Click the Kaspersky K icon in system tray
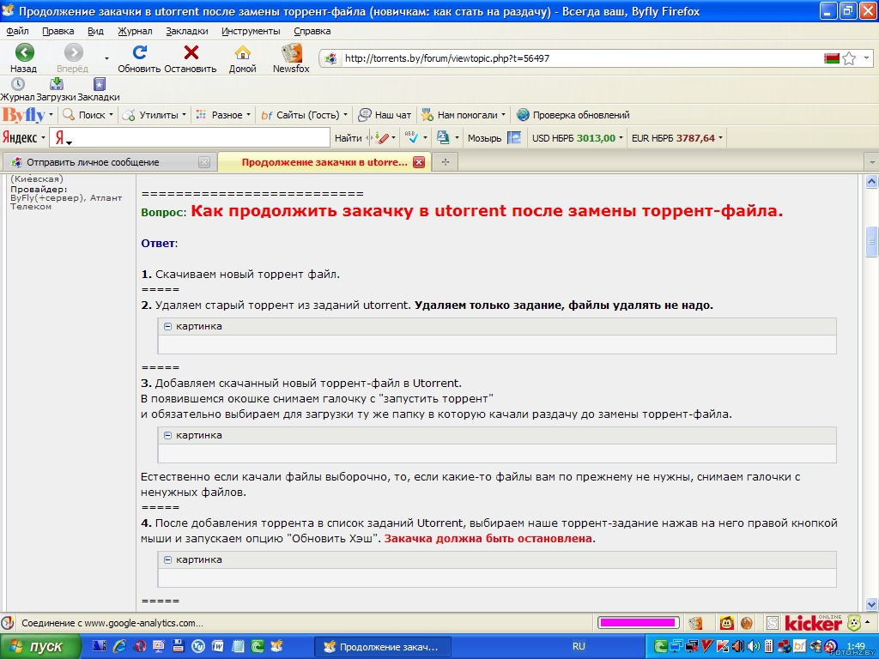The width and height of the screenshot is (879, 659). click(x=723, y=646)
